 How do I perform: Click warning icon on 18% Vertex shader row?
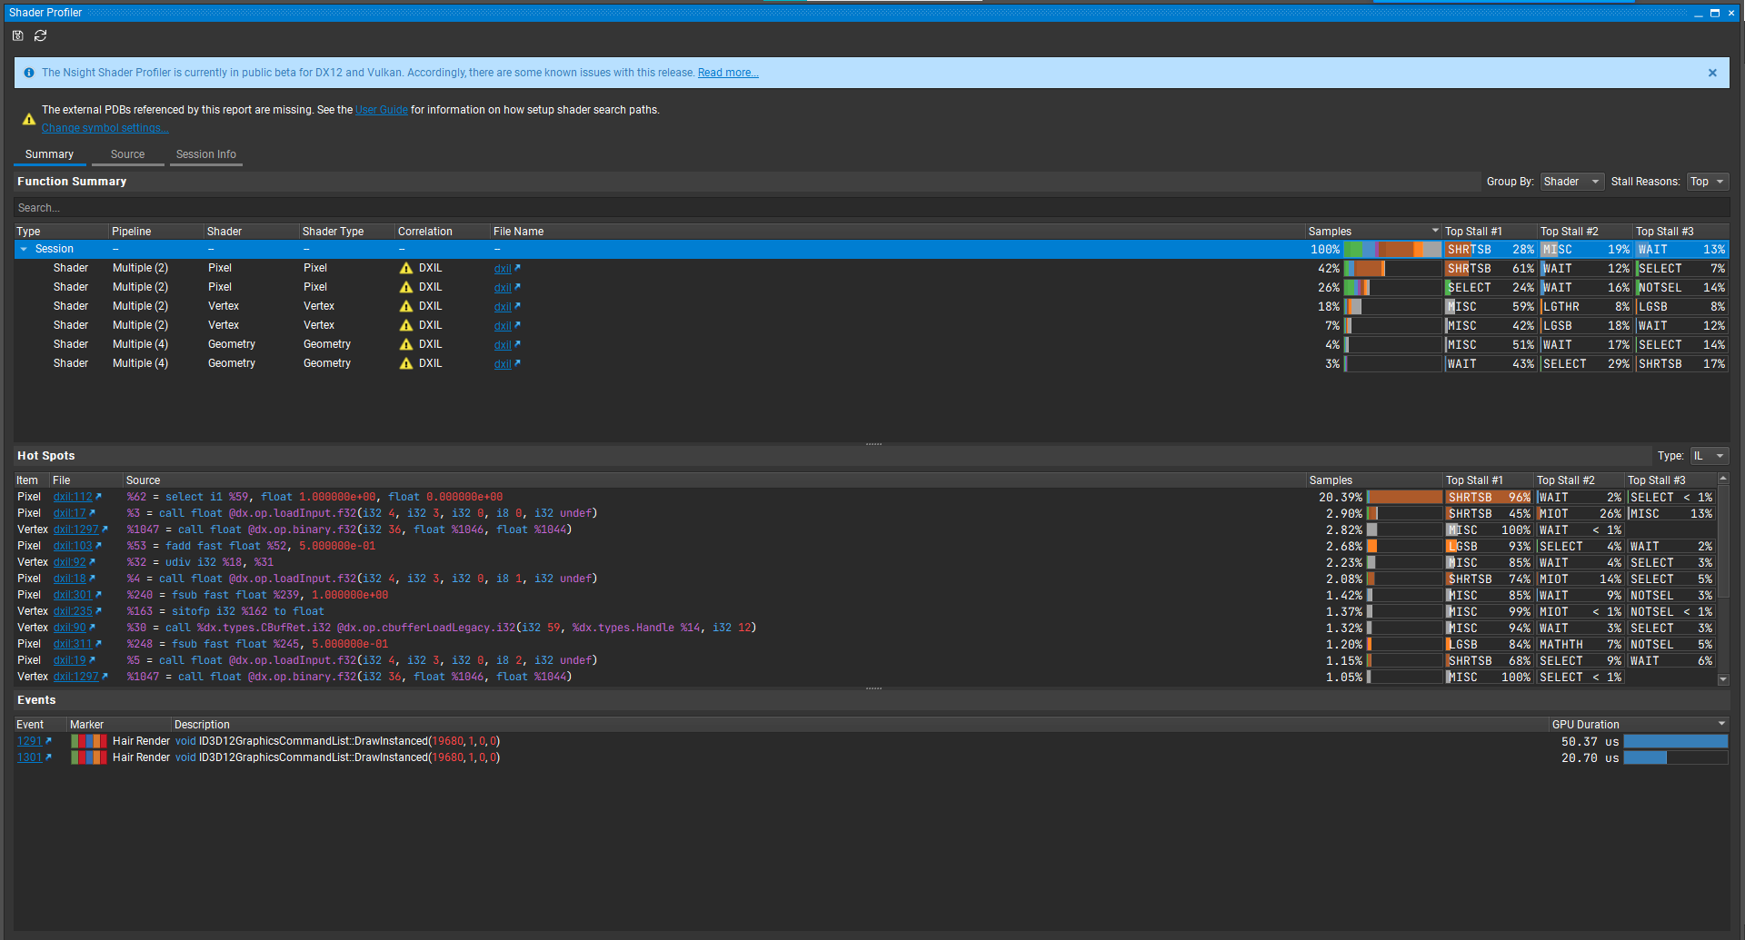click(406, 306)
